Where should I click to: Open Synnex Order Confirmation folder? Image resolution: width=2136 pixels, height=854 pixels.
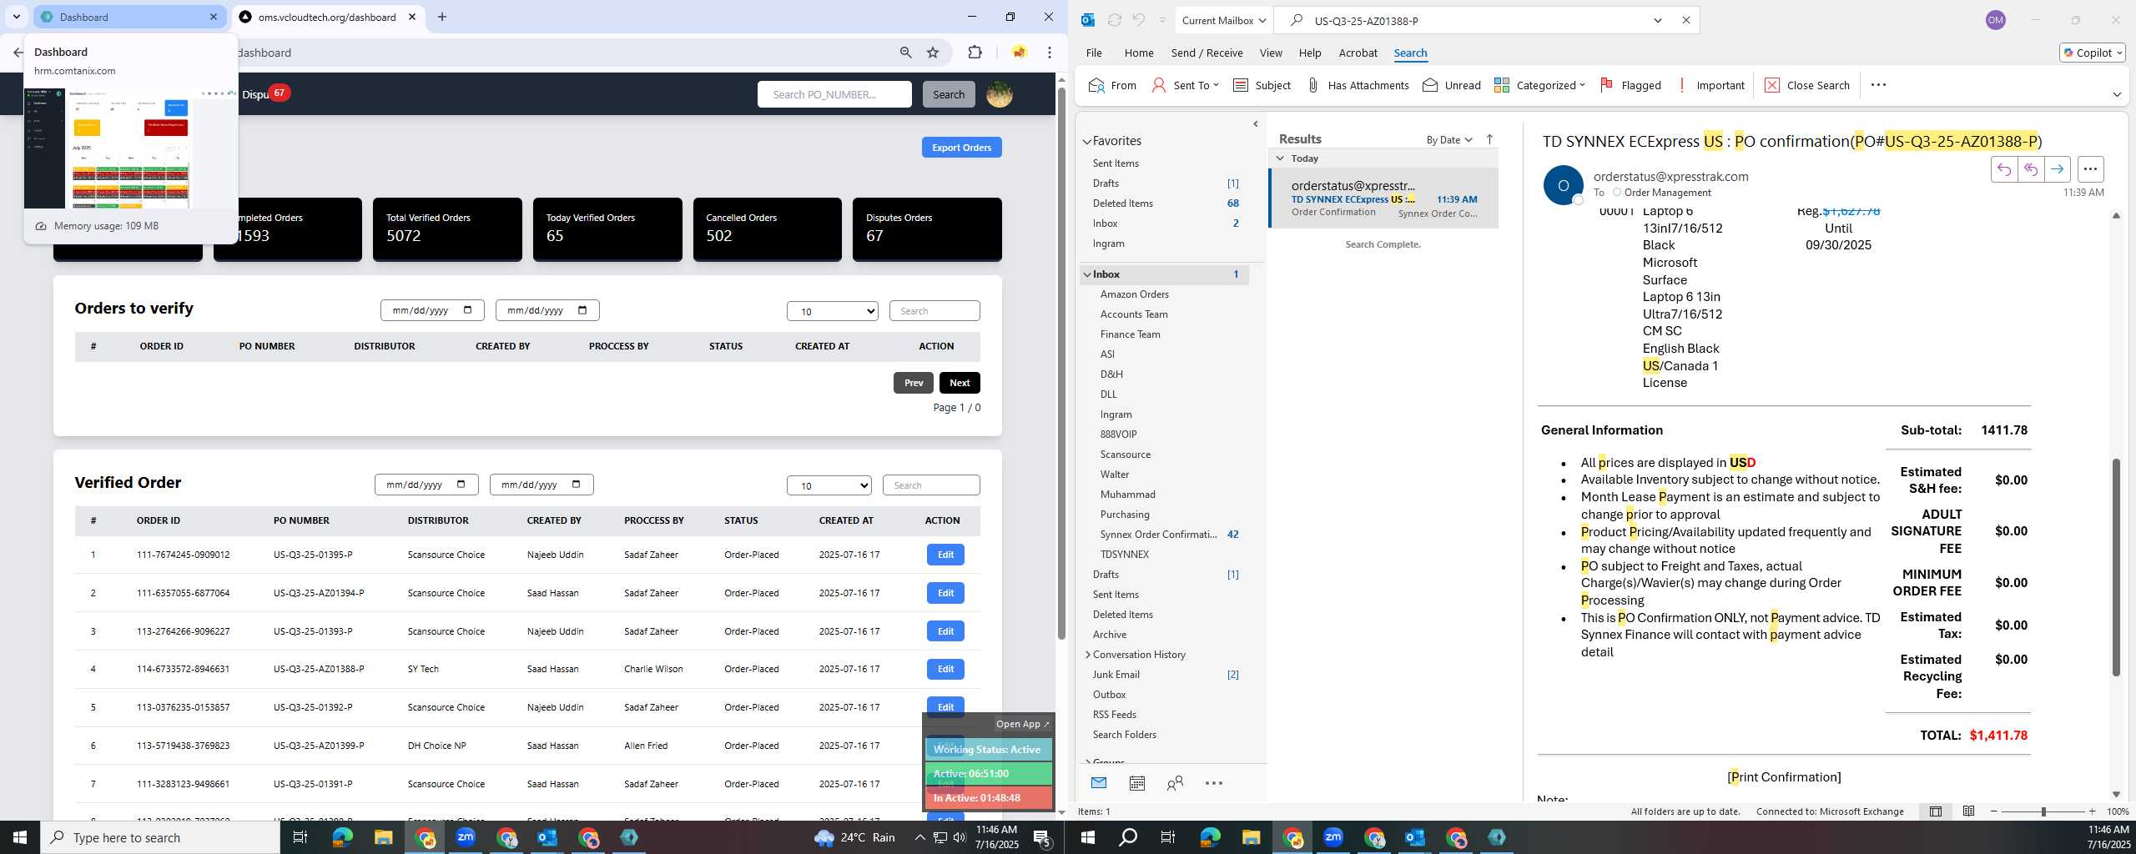click(1158, 535)
